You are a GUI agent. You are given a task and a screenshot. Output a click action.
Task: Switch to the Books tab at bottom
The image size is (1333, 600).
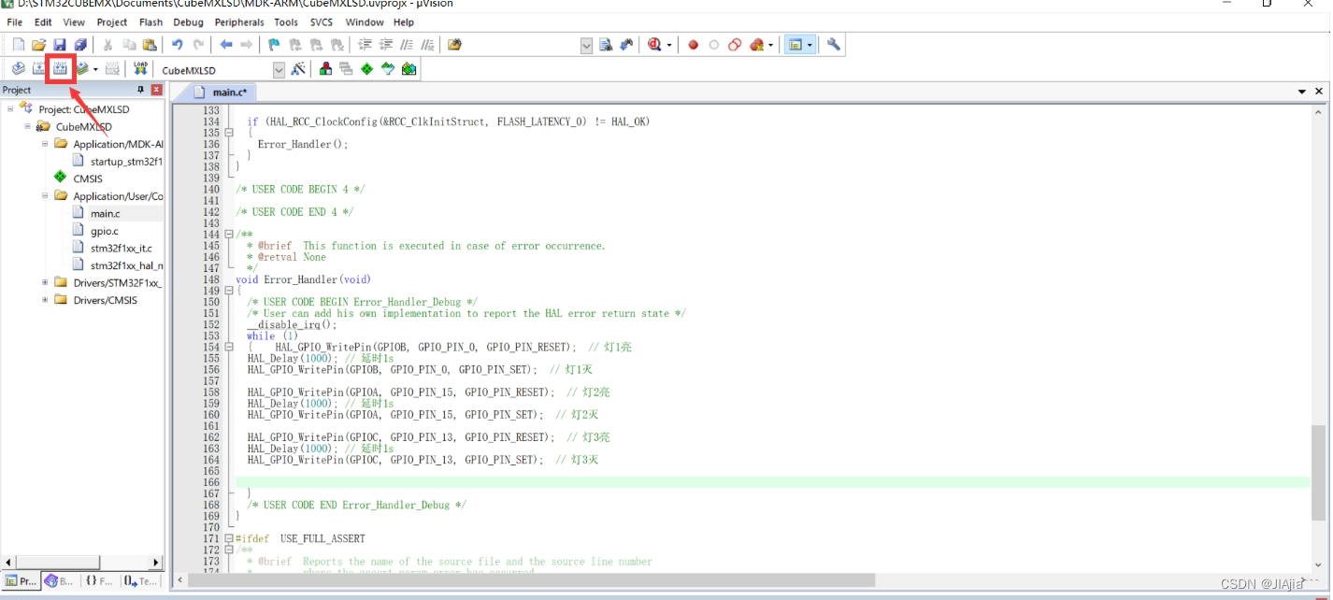click(61, 581)
